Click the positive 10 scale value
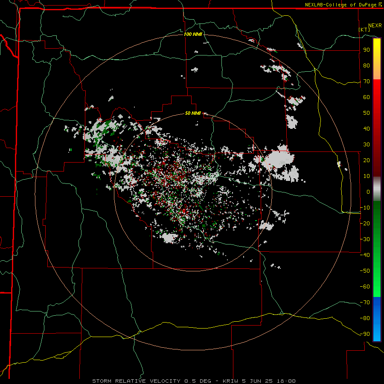Viewport: 384px width, 384px height. tap(367, 176)
